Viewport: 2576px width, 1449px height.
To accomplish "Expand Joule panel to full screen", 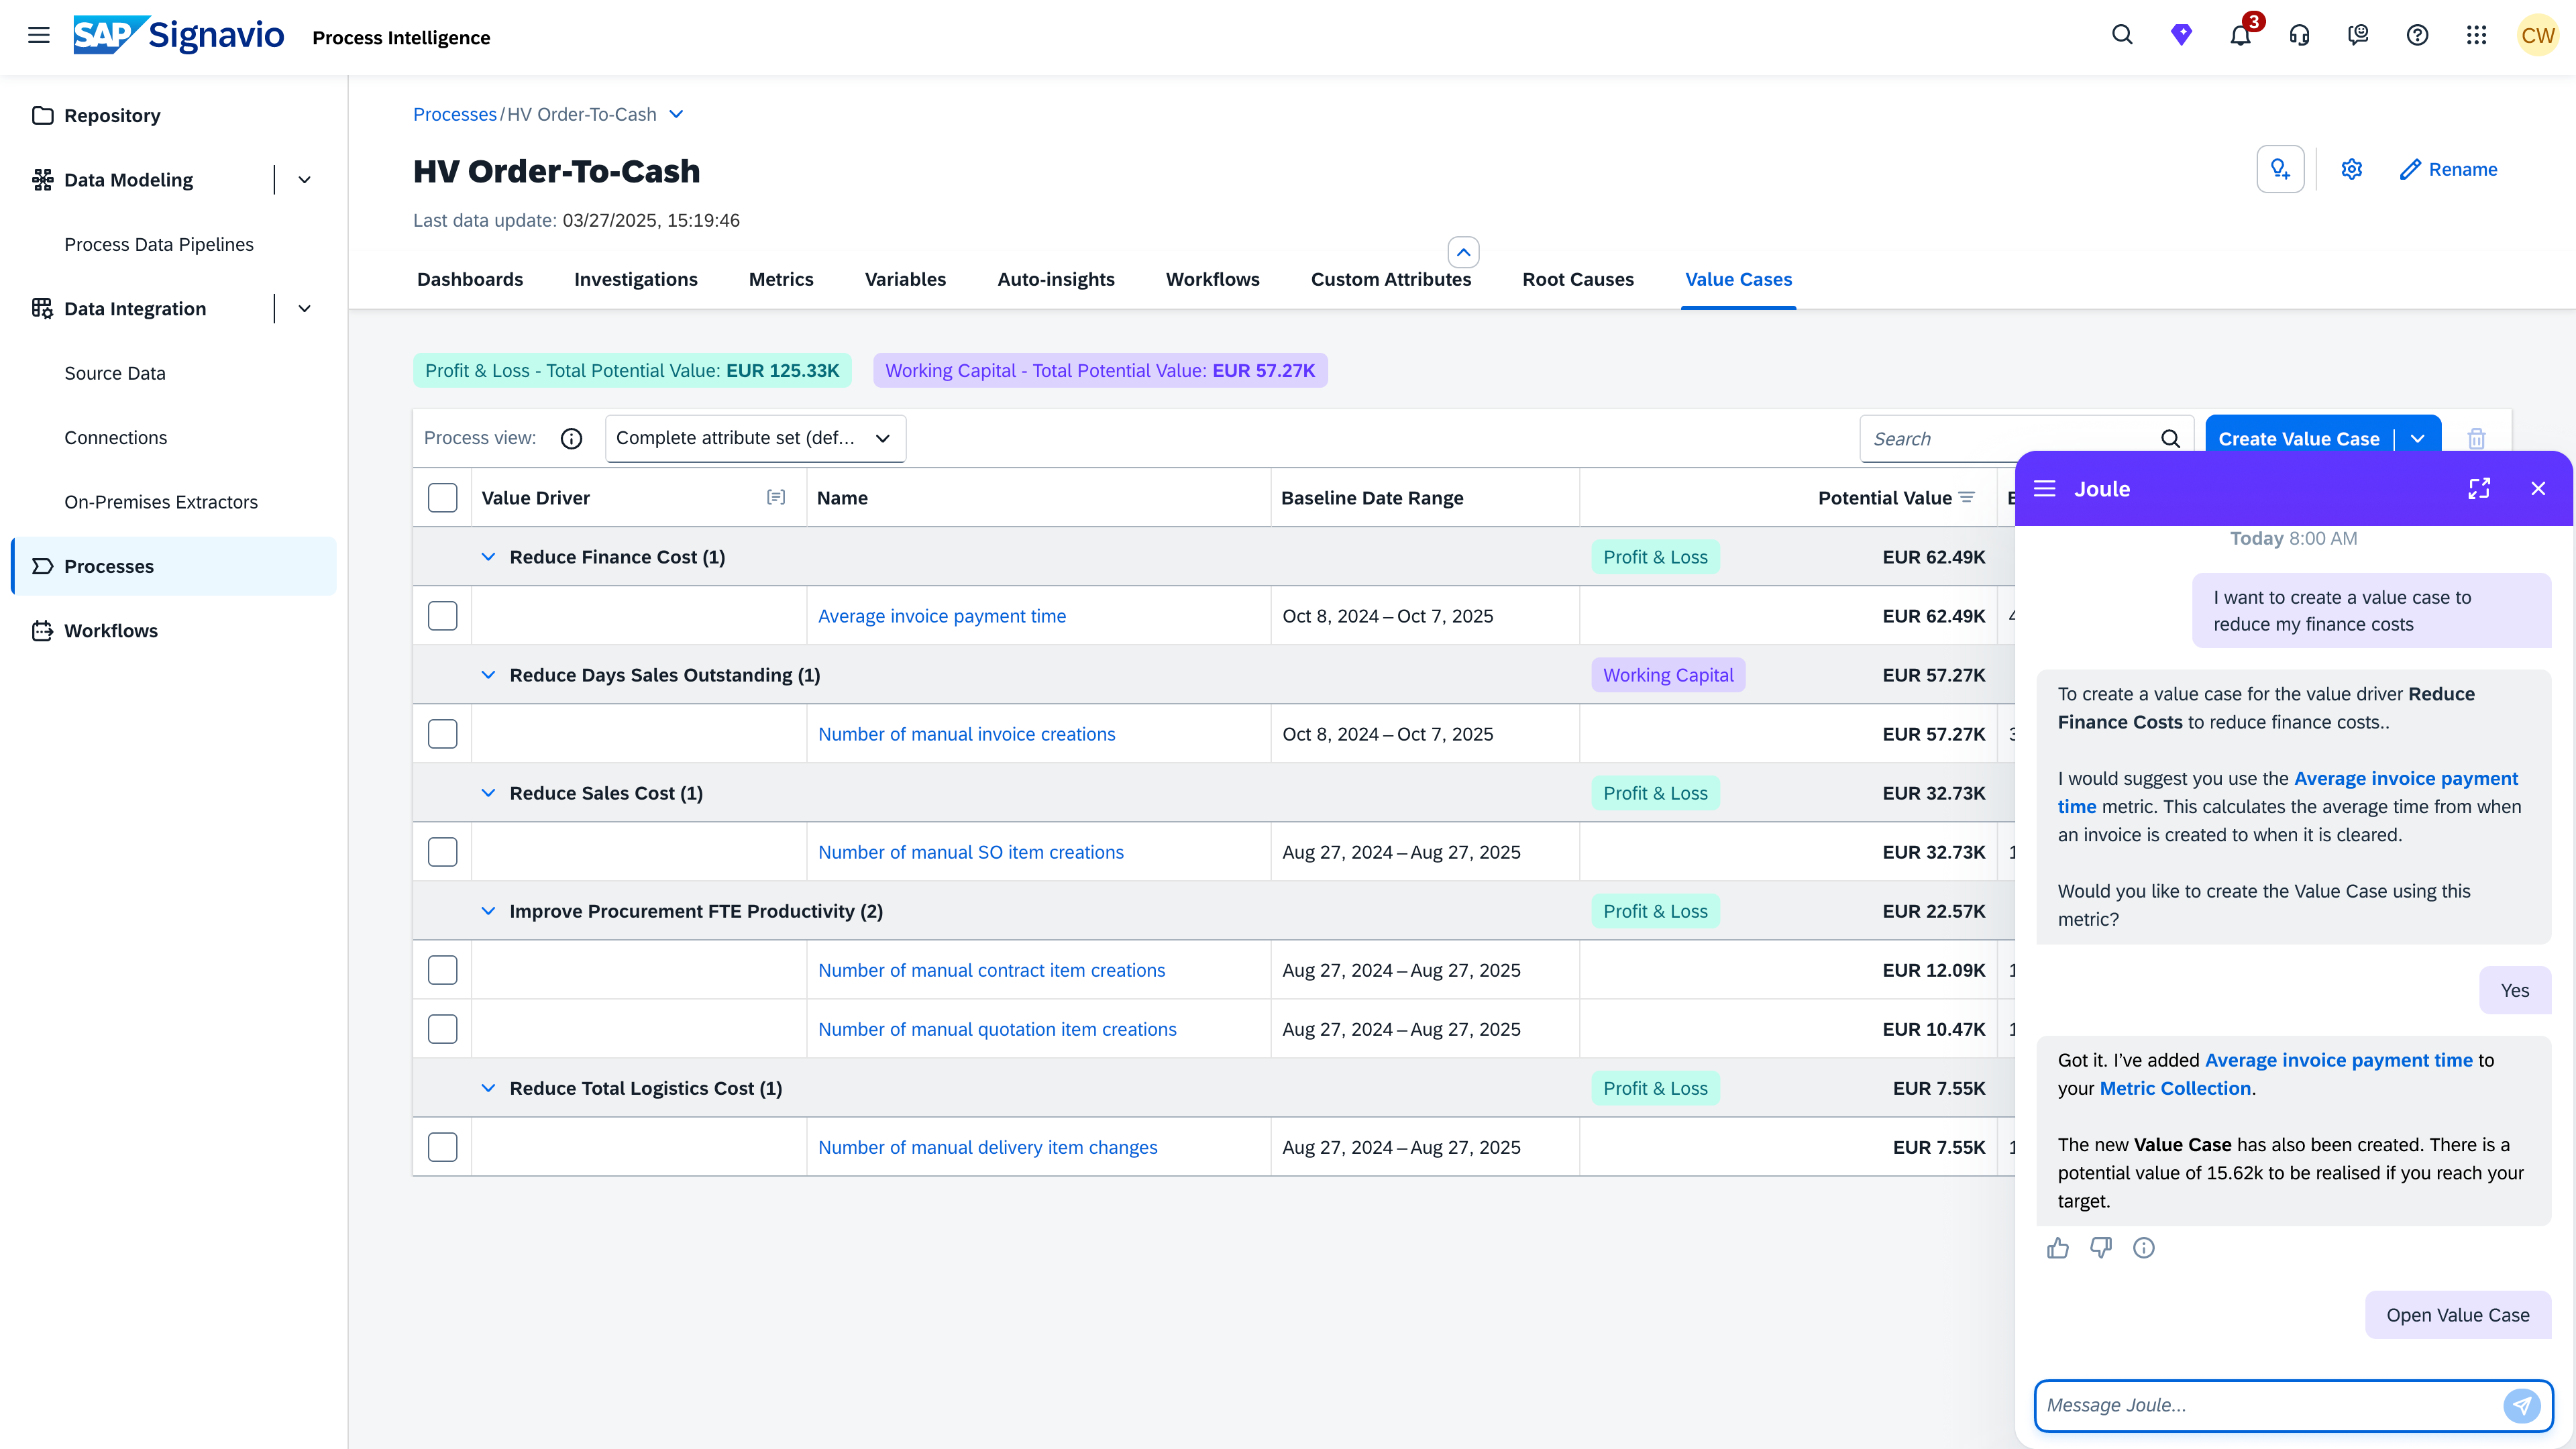I will pyautogui.click(x=2479, y=489).
